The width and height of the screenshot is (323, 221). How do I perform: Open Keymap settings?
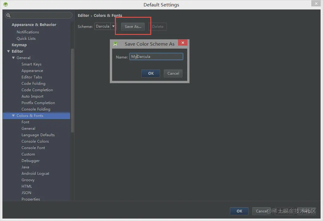(x=19, y=45)
